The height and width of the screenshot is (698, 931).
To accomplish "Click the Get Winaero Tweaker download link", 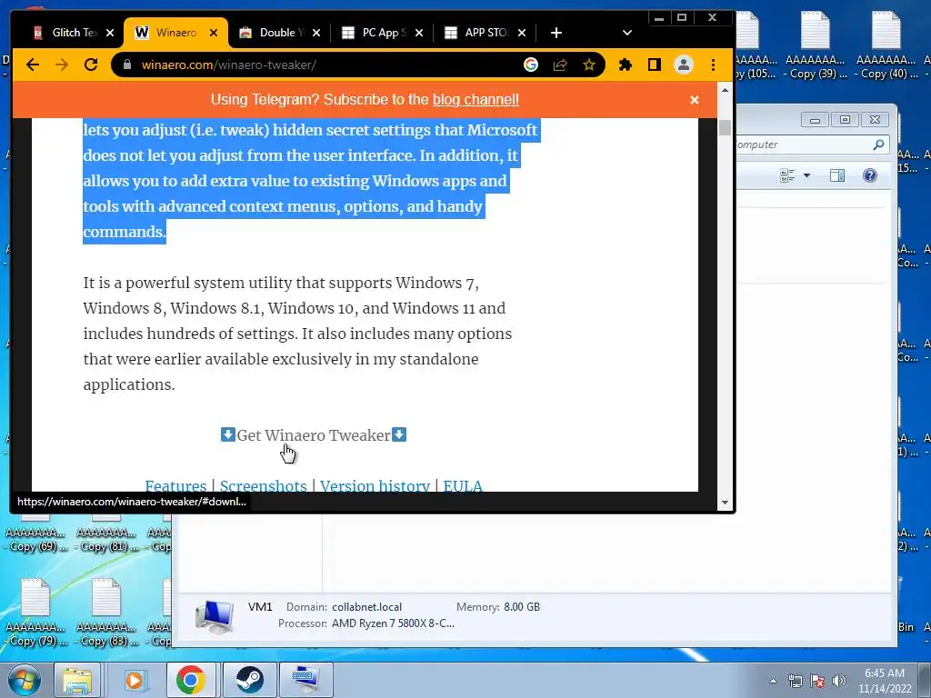I will pyautogui.click(x=314, y=435).
